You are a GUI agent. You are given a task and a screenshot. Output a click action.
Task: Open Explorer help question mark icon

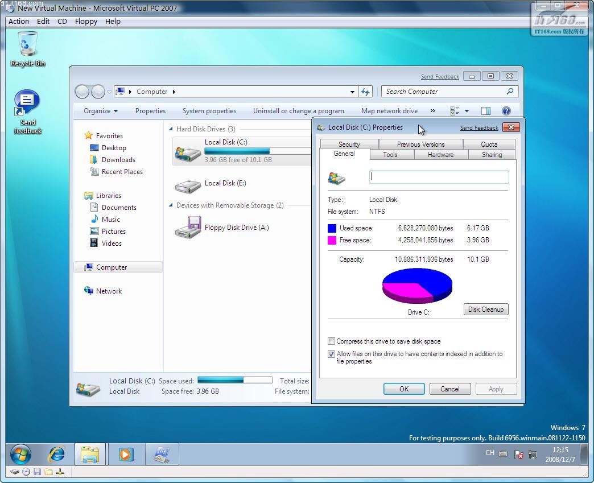pyautogui.click(x=506, y=111)
